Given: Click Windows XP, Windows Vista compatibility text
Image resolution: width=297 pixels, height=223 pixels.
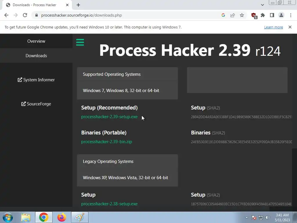Looking at the screenshot, I should [x=125, y=178].
